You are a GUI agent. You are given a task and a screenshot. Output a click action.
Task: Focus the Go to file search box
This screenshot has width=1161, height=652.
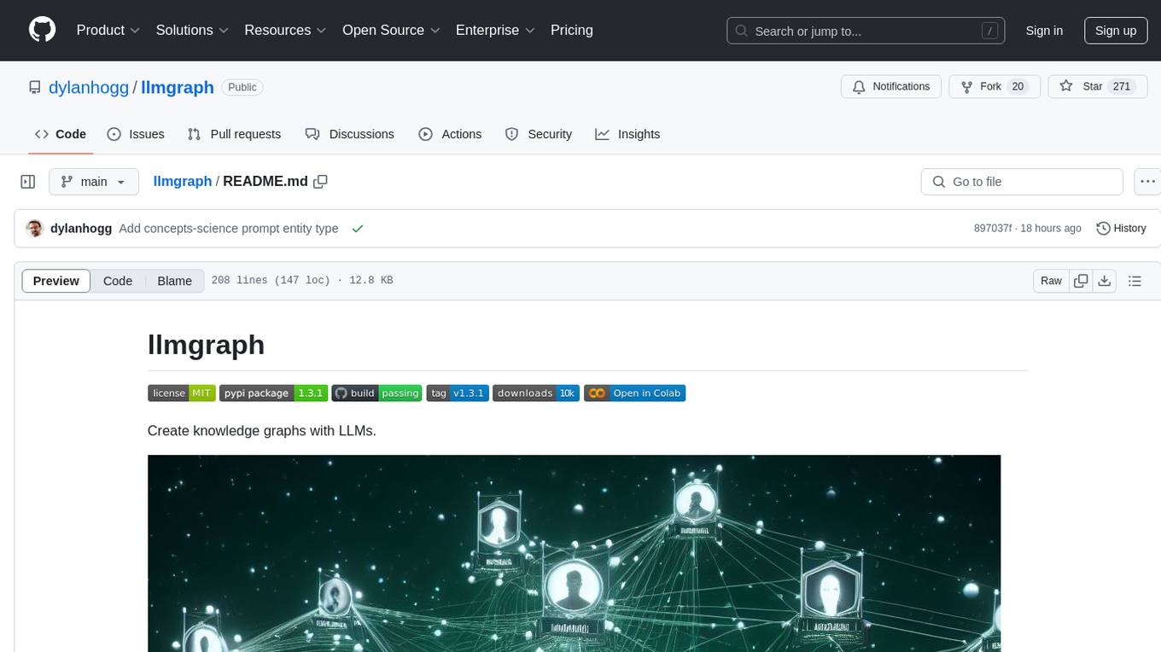coord(1022,182)
